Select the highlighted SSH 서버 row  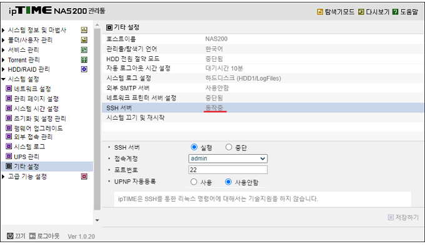click(263, 108)
